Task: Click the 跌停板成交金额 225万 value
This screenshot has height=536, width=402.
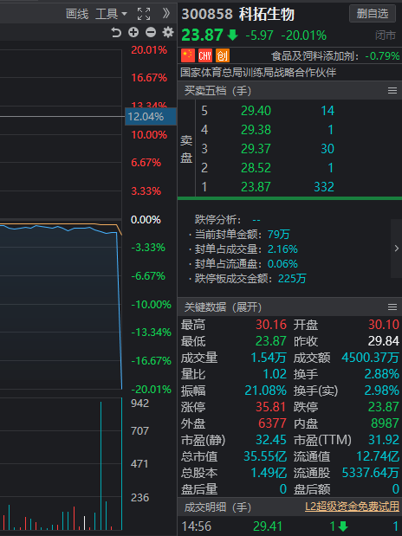Action: click(x=292, y=279)
